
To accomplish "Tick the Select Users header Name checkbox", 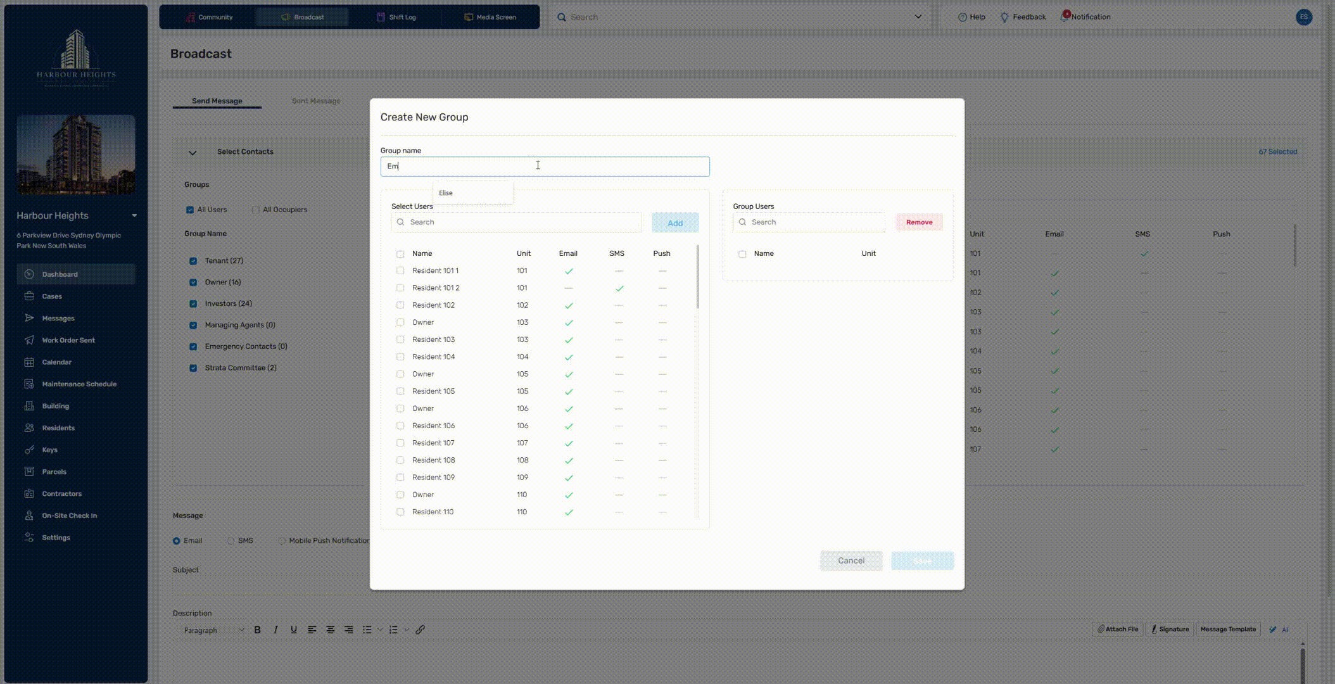I will coord(400,254).
